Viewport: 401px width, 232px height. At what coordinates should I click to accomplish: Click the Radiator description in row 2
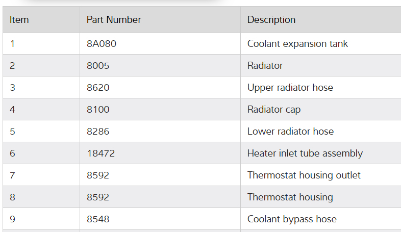coord(265,66)
